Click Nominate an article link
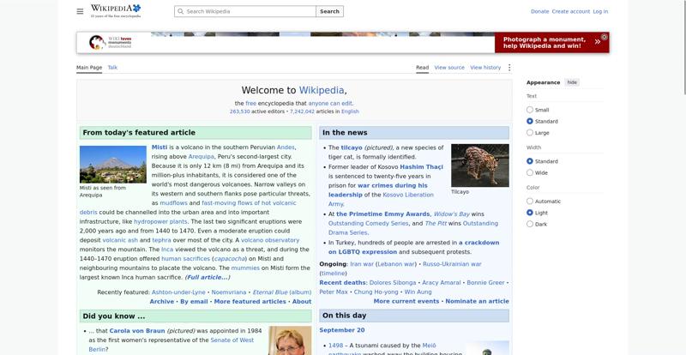 (477, 301)
